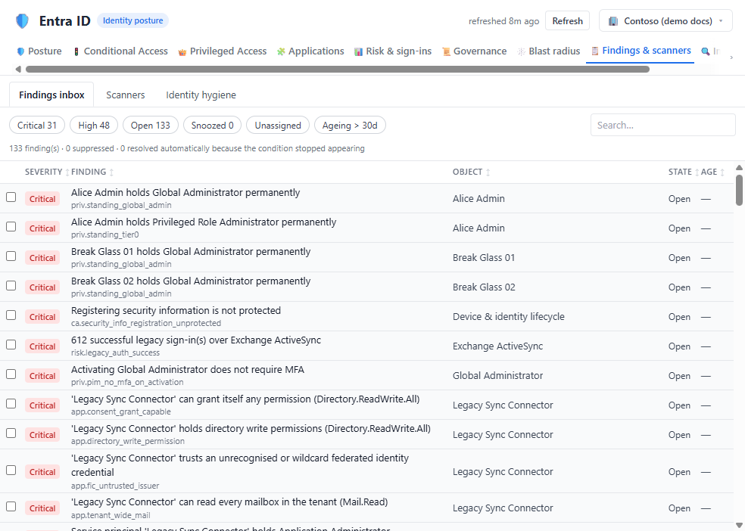Screen dimensions: 745x531
Task: Click the Risk & sign-ins chart icon
Action: tap(358, 51)
